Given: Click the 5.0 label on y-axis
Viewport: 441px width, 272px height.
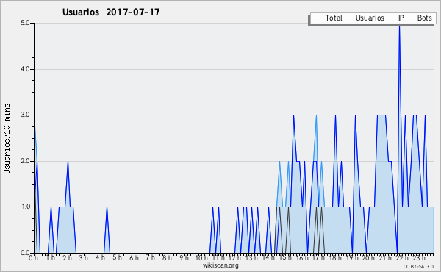Looking at the screenshot, I should click(x=25, y=23).
